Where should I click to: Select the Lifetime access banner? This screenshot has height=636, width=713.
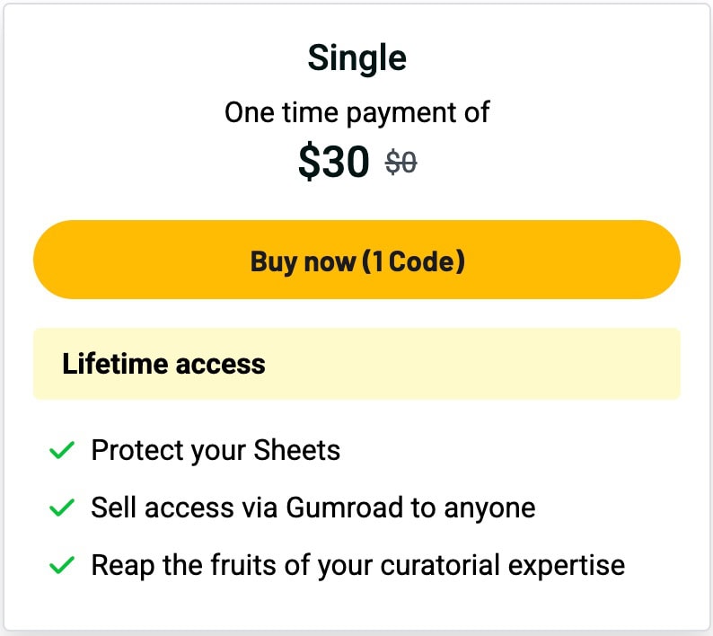(356, 364)
